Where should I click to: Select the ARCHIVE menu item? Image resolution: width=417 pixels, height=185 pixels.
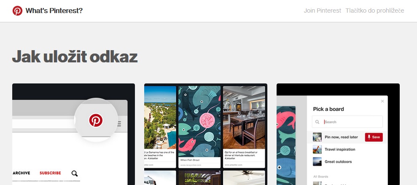[22, 173]
